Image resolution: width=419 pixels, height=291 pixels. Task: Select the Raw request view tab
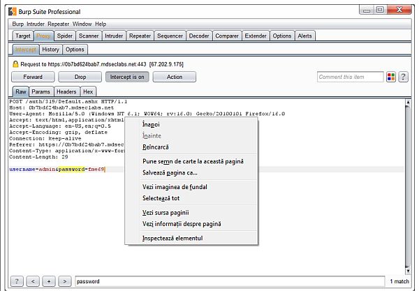point(20,91)
